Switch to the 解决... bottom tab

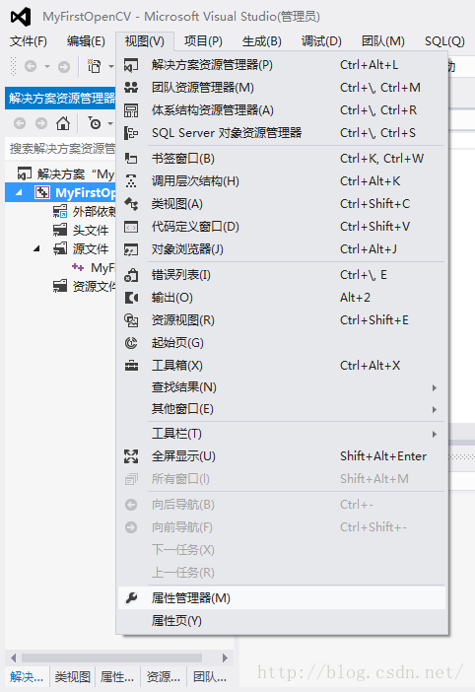27,676
